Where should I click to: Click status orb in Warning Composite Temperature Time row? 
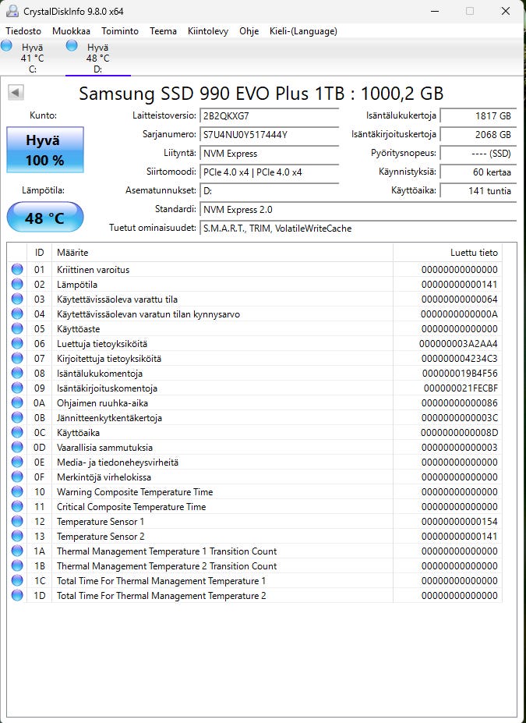pos(17,491)
